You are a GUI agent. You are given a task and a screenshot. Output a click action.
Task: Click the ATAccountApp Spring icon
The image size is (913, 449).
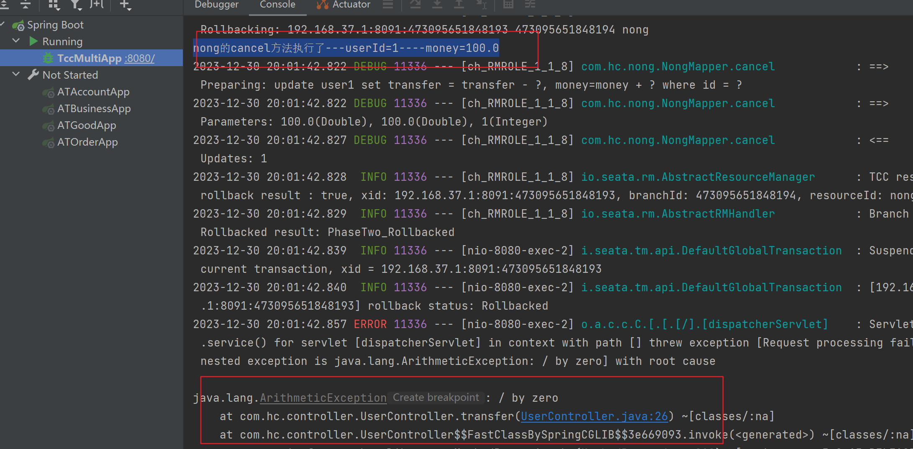tap(49, 92)
